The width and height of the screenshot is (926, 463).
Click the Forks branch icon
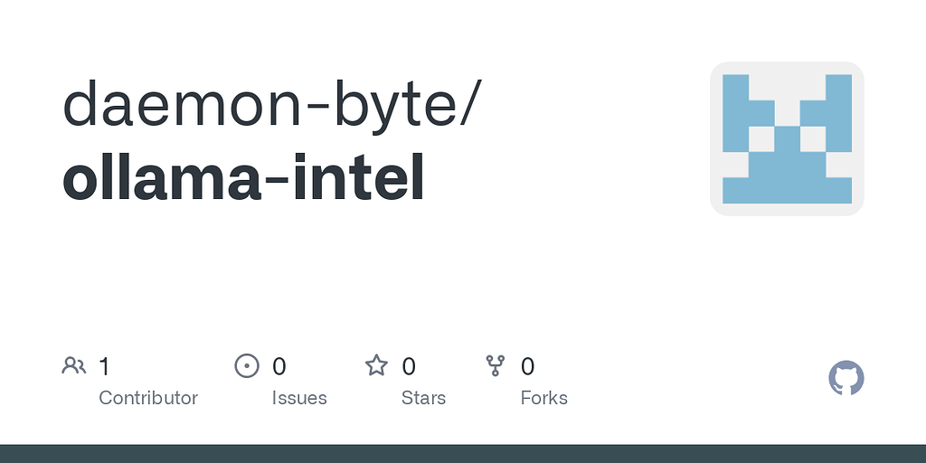(495, 365)
